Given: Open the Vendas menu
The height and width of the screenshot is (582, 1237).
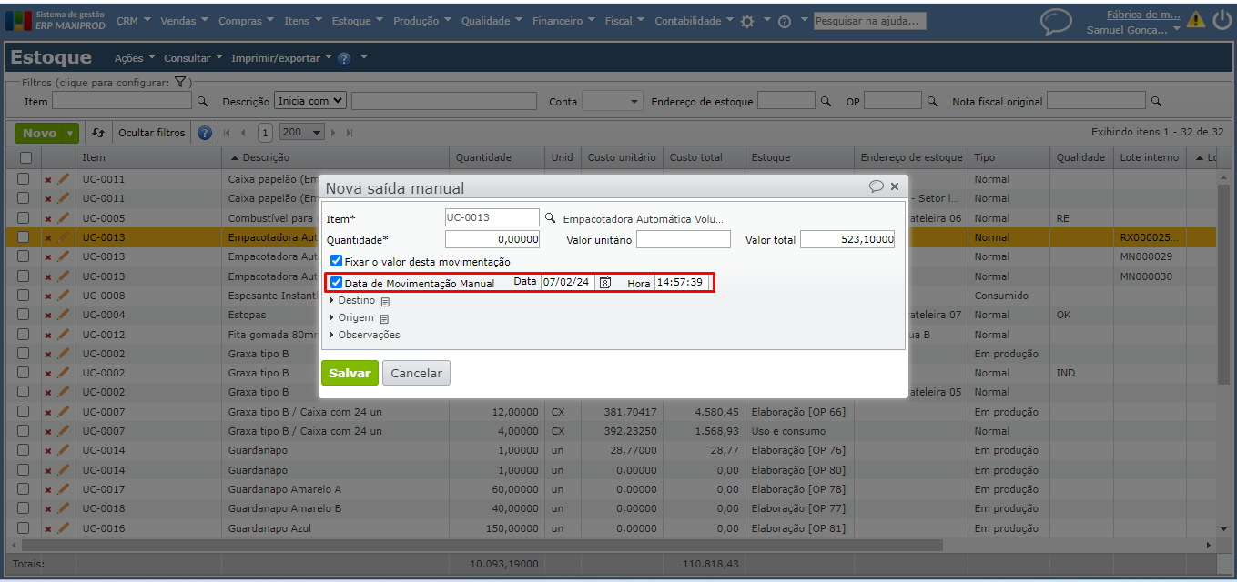Looking at the screenshot, I should [x=184, y=21].
